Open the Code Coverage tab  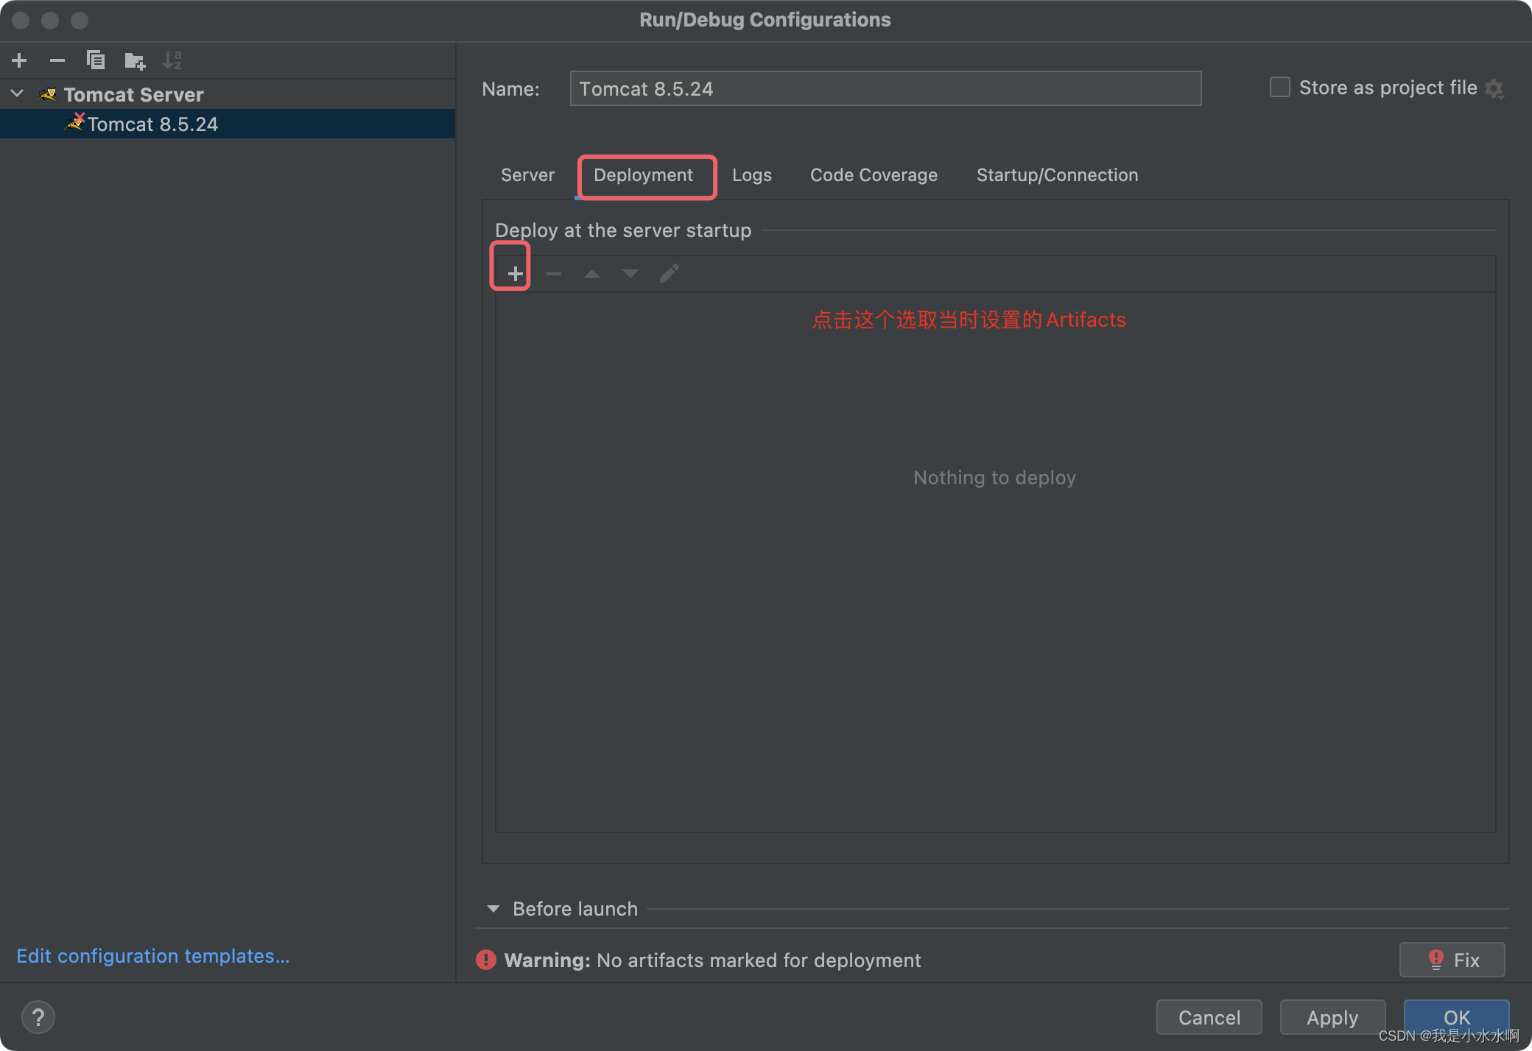point(874,175)
